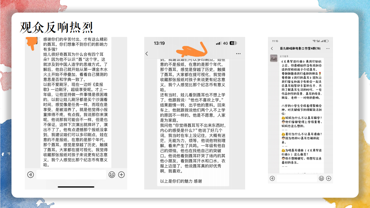Click the line 以上是你们的魅力 感谢
The width and height of the screenshot is (370, 208).
click(x=181, y=181)
